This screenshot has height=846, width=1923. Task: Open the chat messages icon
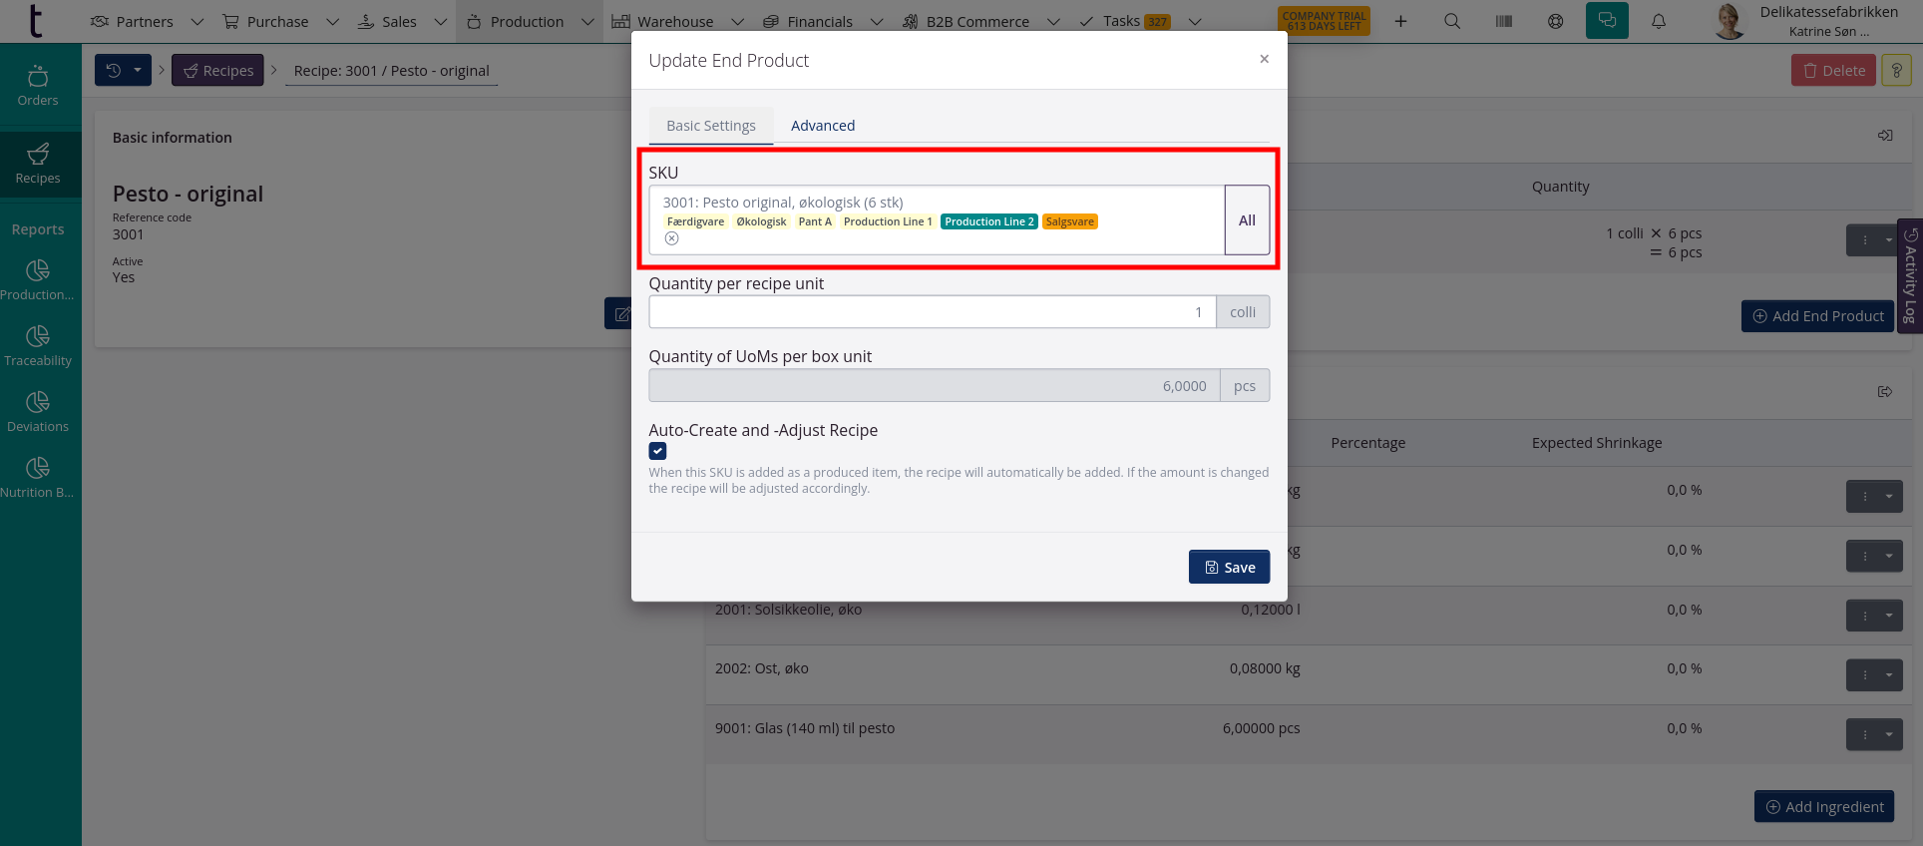point(1607,21)
